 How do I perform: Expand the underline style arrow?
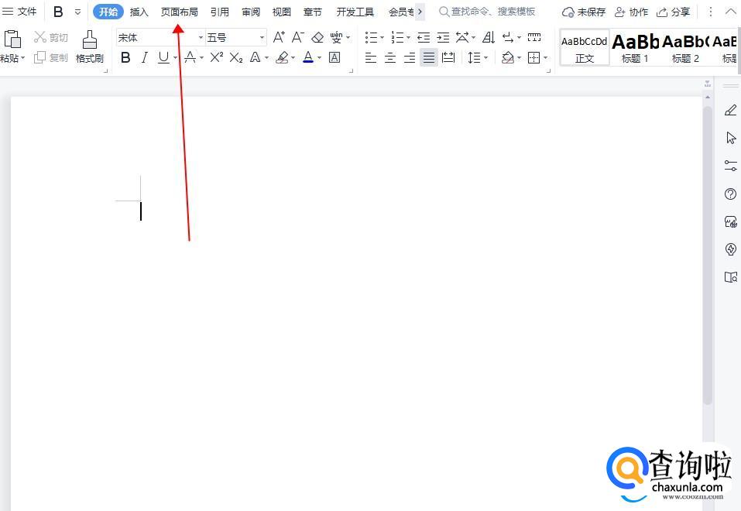click(175, 57)
